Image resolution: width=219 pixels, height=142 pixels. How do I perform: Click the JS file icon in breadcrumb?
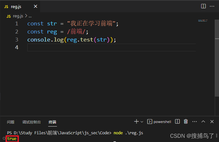tap(8, 16)
